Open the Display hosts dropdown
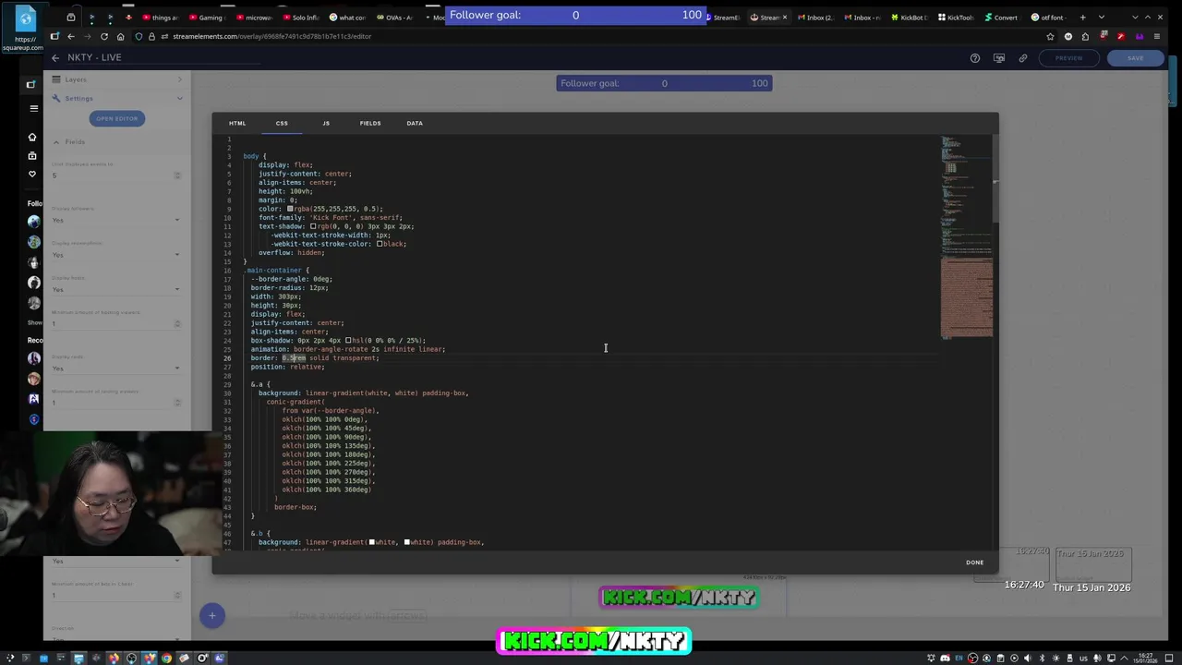 tap(116, 289)
